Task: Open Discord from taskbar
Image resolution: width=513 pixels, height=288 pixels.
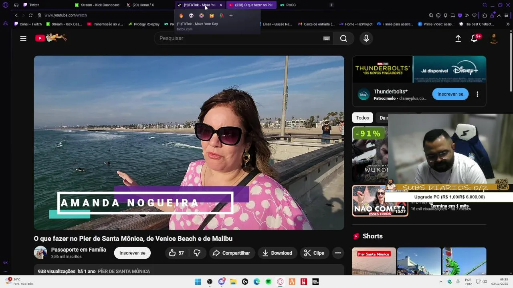Action: click(x=222, y=282)
